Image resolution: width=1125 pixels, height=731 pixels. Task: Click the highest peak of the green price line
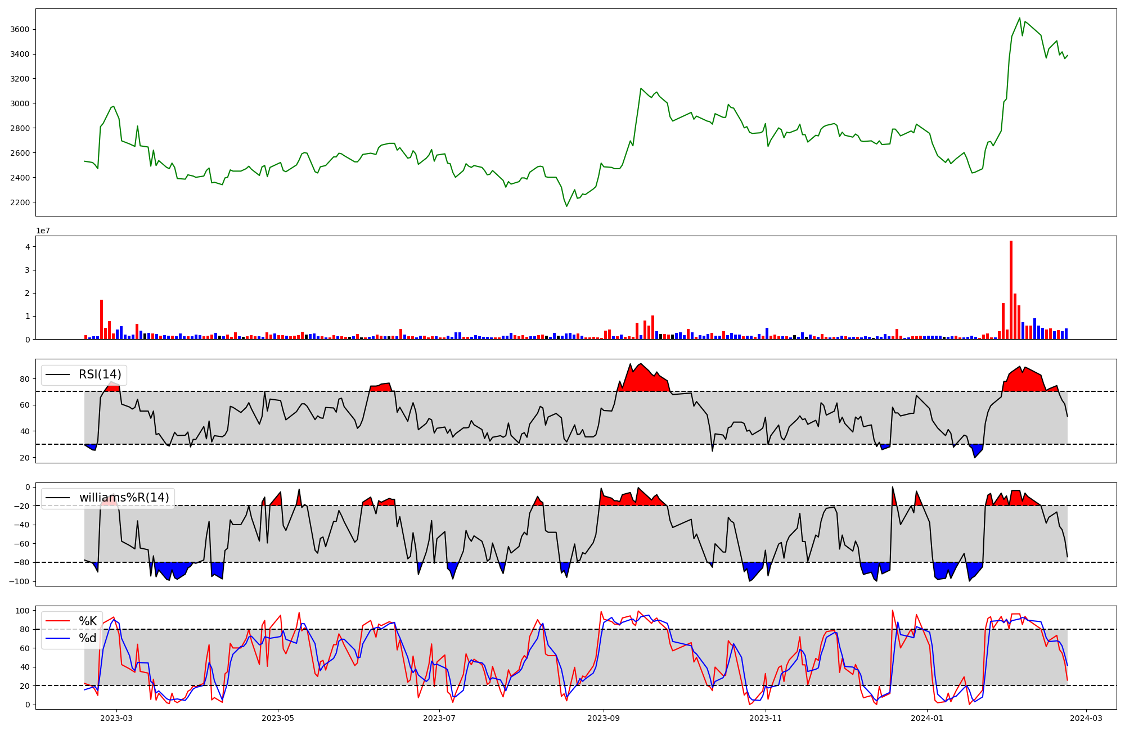click(x=1020, y=19)
